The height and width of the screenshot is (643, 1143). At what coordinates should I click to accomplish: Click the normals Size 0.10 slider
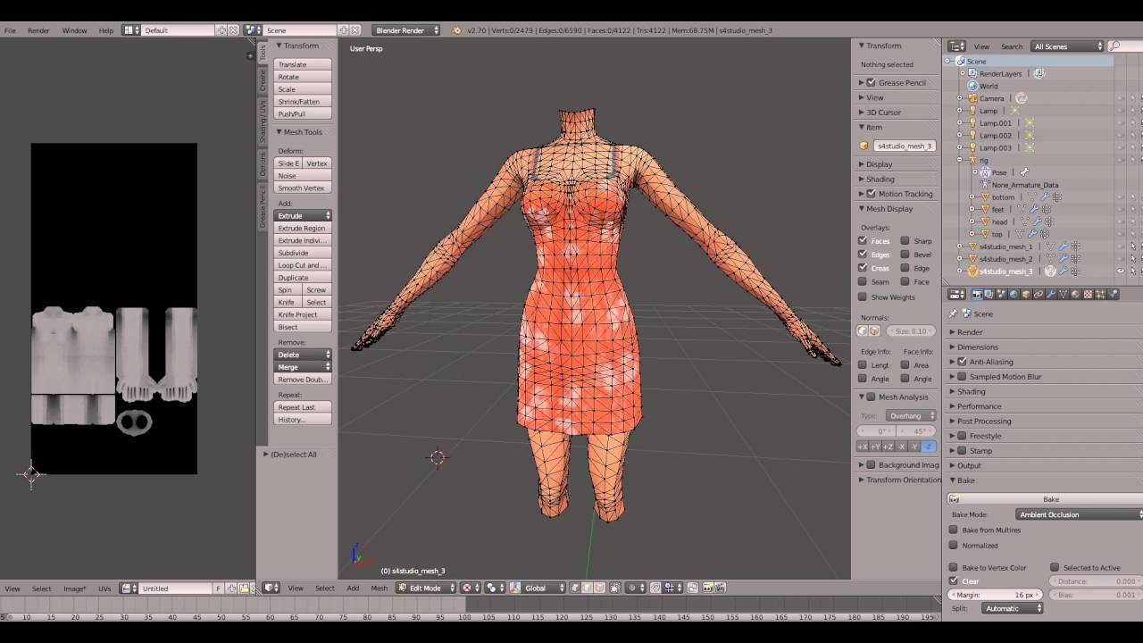click(911, 330)
